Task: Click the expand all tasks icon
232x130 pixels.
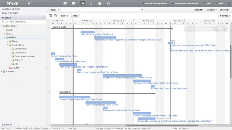Action: click(x=55, y=16)
